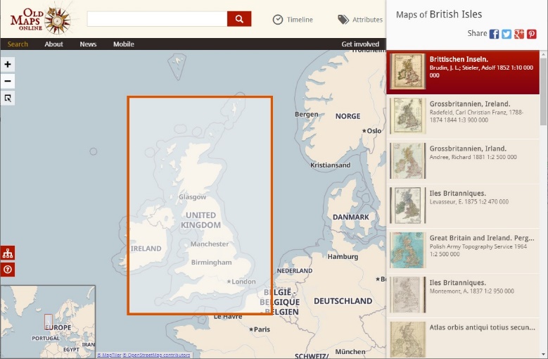This screenshot has height=359, width=548.
Task: Click the Get involved link
Action: [360, 44]
